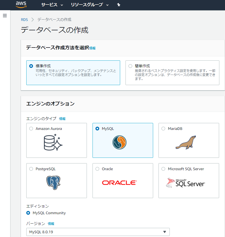Open 情報 link next to バージョン
Screen dimensions: 225x237
tap(51, 224)
